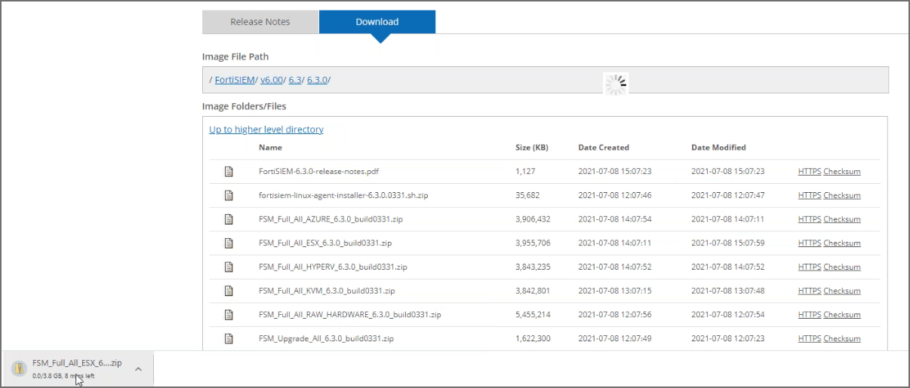Select the Download tab
This screenshot has width=910, height=388.
377,22
